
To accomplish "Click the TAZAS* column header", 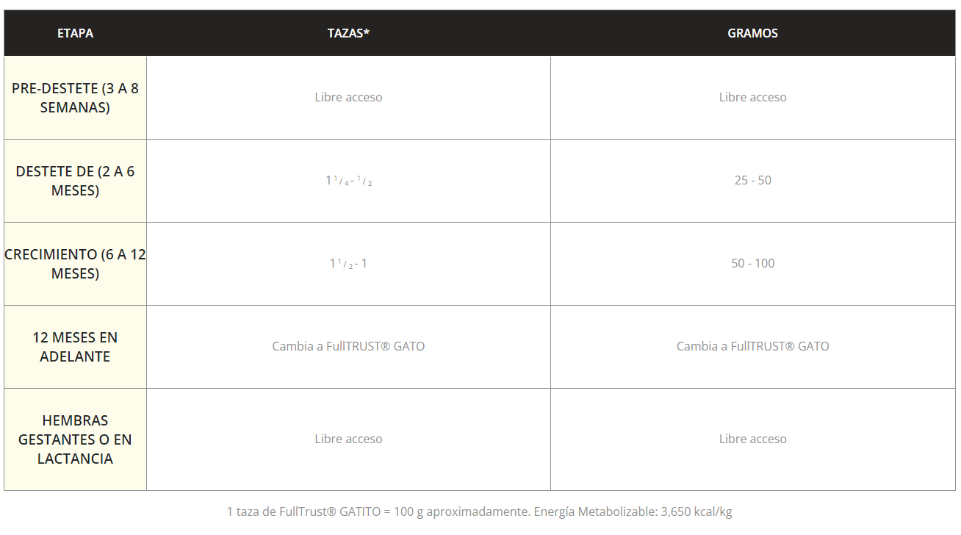I will pyautogui.click(x=348, y=33).
